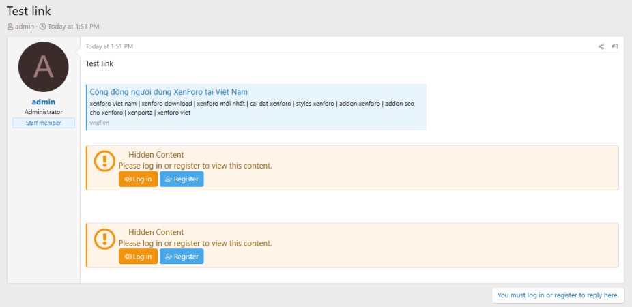Open post number #1 permalink
Image resolution: width=632 pixels, height=307 pixels.
[x=614, y=46]
